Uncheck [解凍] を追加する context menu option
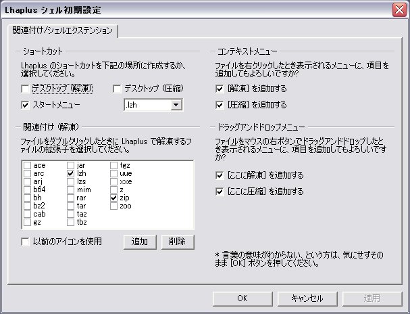 (x=220, y=89)
